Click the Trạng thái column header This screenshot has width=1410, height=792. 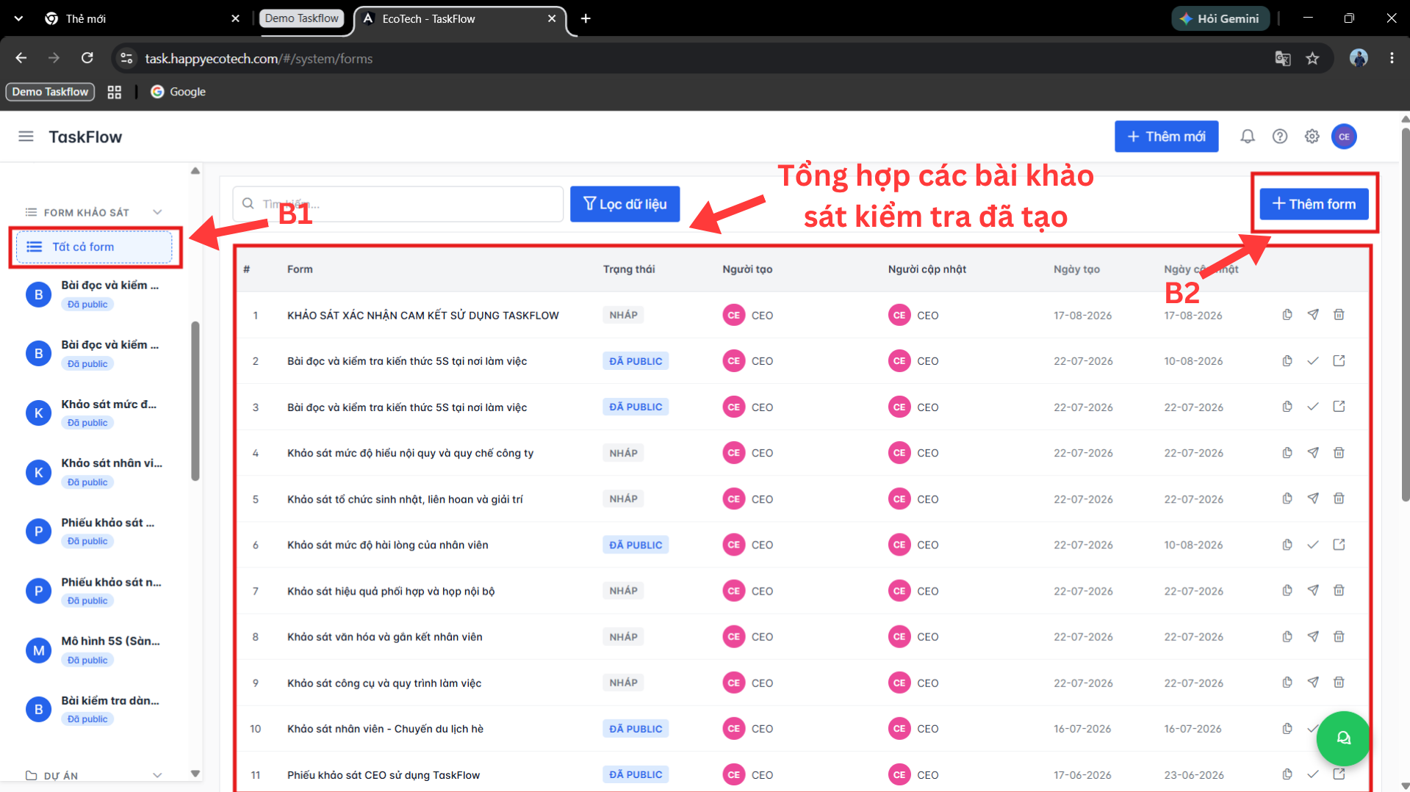(629, 269)
